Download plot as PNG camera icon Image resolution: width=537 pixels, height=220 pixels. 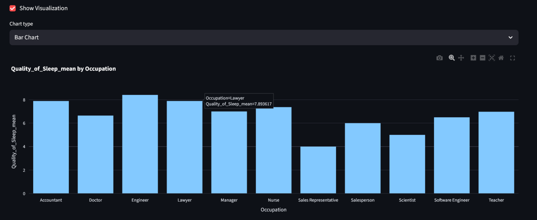point(439,58)
